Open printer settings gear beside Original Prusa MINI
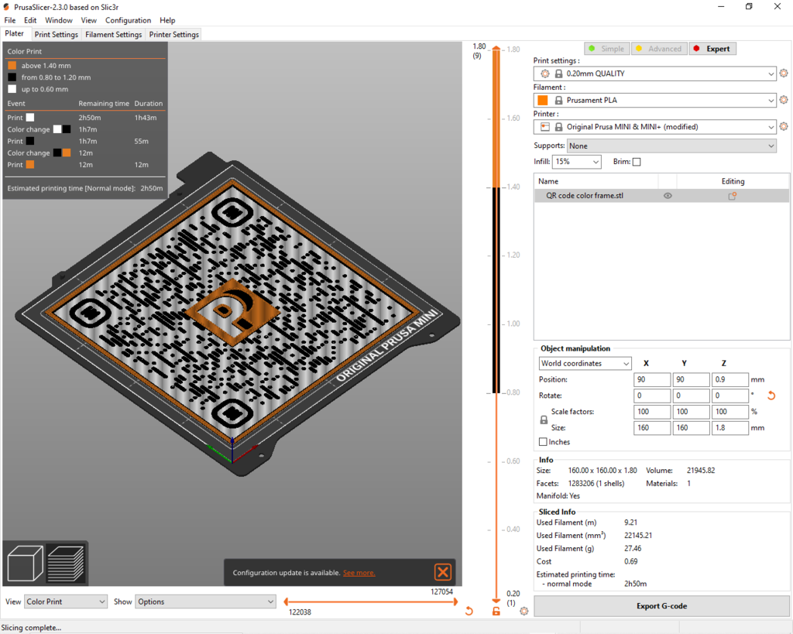Image resolution: width=793 pixels, height=634 pixels. click(x=784, y=126)
